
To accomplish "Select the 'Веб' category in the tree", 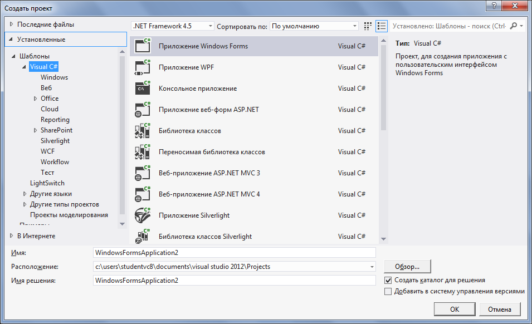I will (x=46, y=88).
